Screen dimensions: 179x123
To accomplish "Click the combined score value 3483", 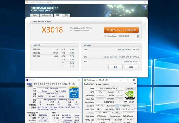I will tap(56, 56).
